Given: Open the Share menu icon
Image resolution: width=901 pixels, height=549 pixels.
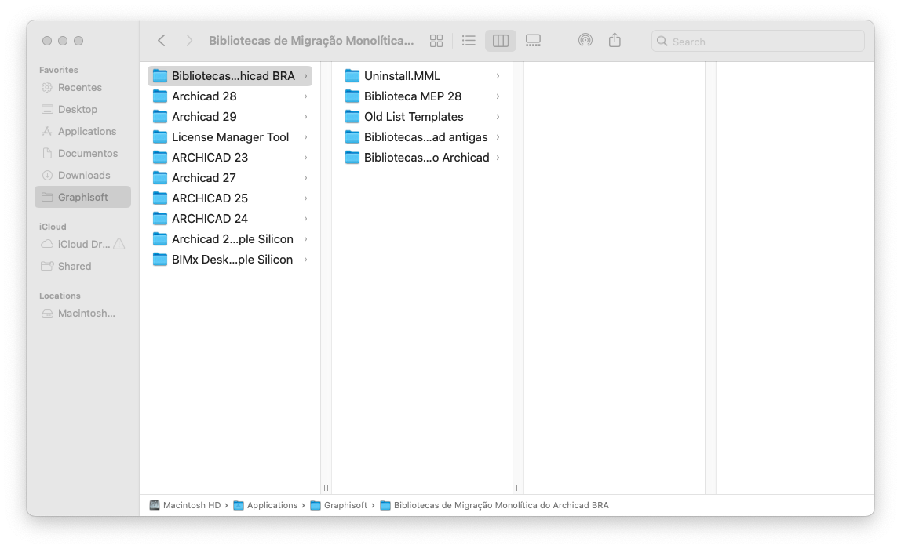Looking at the screenshot, I should click(615, 40).
